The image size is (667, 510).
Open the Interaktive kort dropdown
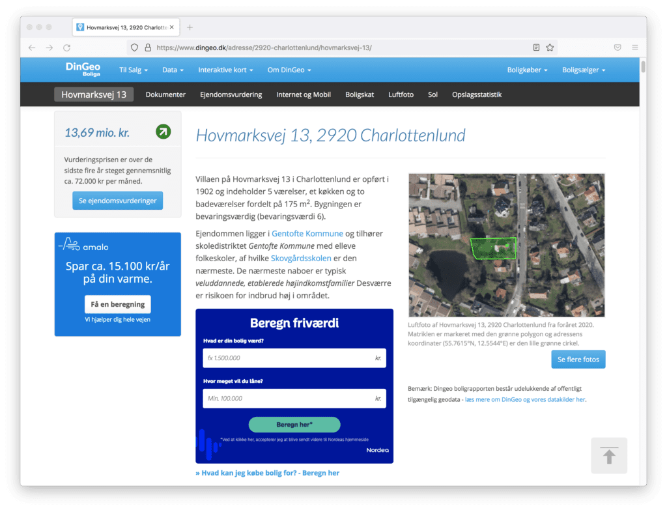coord(225,70)
